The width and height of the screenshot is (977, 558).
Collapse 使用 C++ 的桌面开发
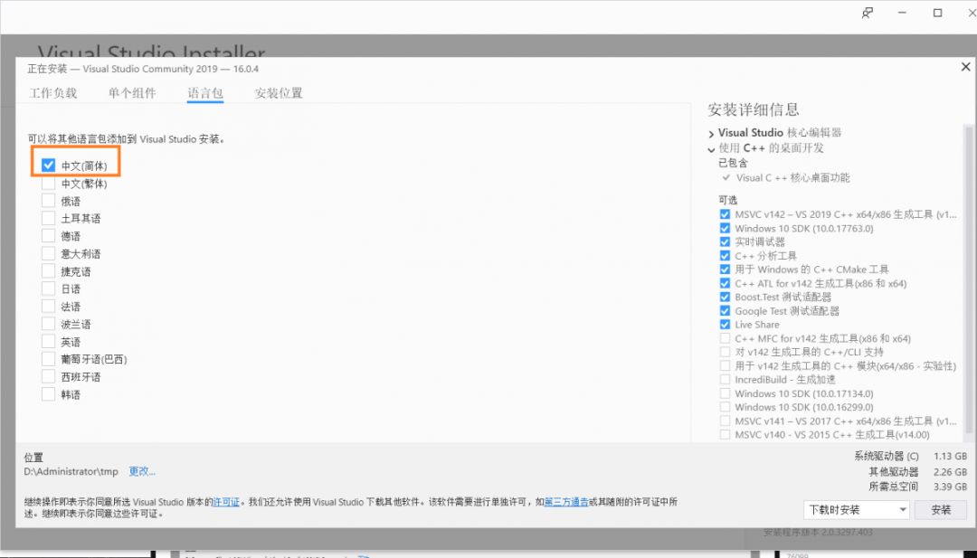[710, 147]
